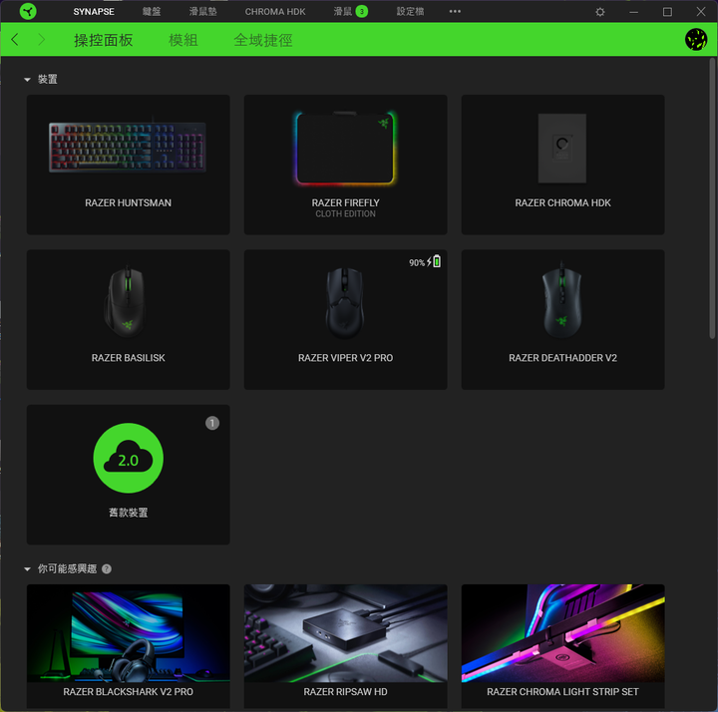Click the RAZER RIPSAW HD caption

tap(346, 692)
